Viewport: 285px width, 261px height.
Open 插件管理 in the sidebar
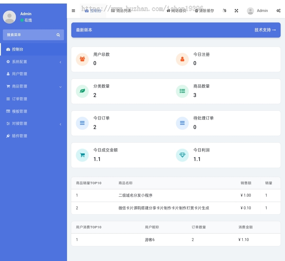coord(34,136)
